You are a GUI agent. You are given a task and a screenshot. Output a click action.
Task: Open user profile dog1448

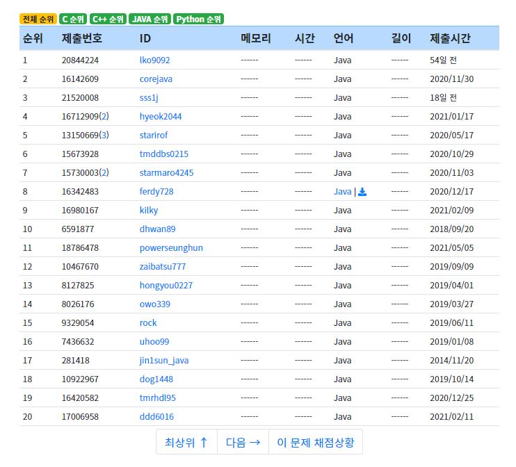click(156, 379)
